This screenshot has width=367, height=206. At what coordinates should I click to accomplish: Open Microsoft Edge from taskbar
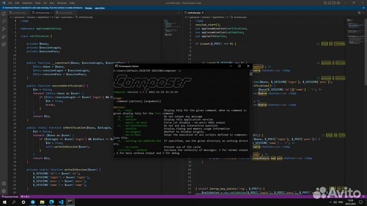pyautogui.click(x=51, y=202)
